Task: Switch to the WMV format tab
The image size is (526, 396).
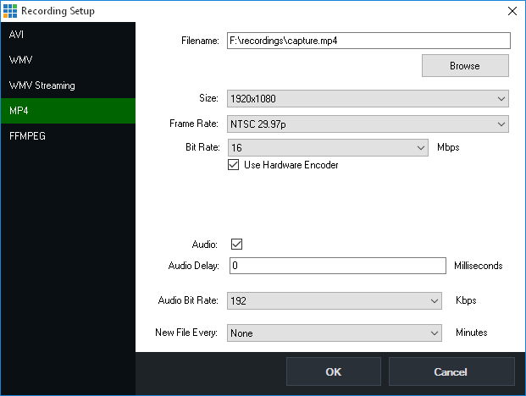Action: 68,61
